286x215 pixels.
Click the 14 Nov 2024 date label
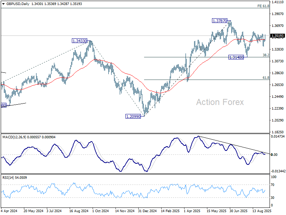(x=125, y=211)
